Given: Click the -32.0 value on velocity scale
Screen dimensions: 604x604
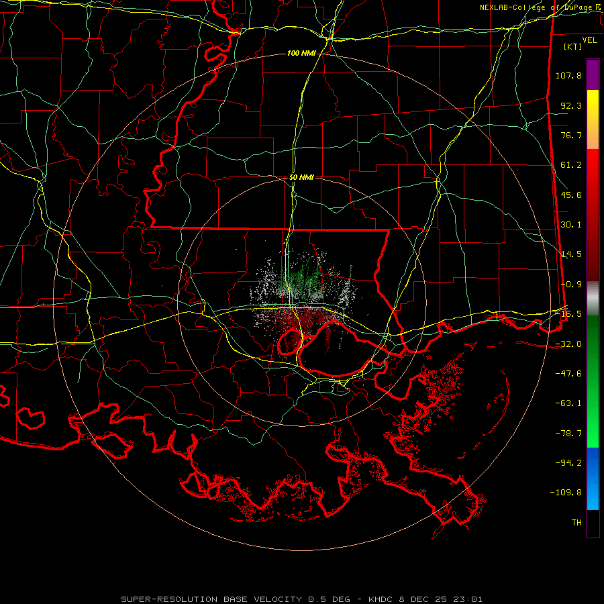Looking at the screenshot, I should (568, 344).
